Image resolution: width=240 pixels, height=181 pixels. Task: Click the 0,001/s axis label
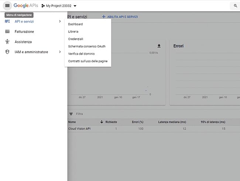(x=154, y=53)
